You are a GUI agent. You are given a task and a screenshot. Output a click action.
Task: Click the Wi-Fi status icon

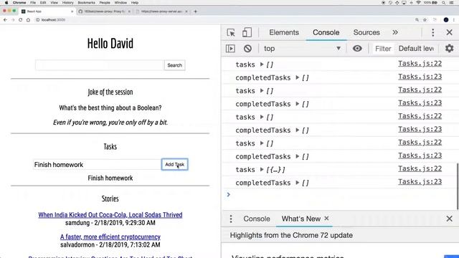419,3
